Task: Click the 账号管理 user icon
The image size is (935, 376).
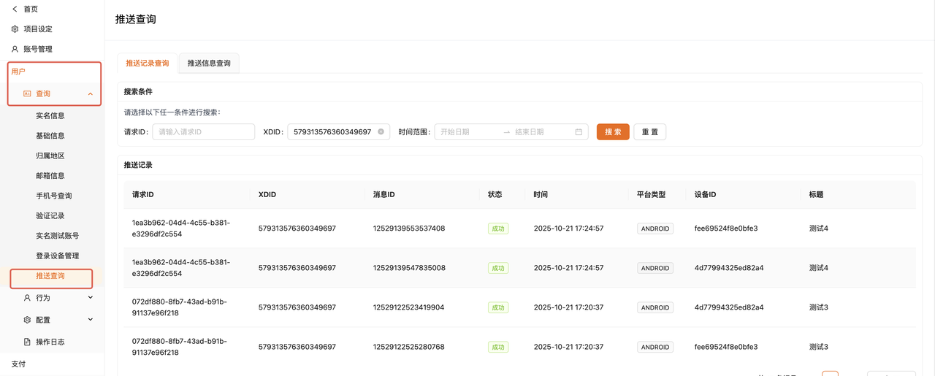Action: point(15,49)
